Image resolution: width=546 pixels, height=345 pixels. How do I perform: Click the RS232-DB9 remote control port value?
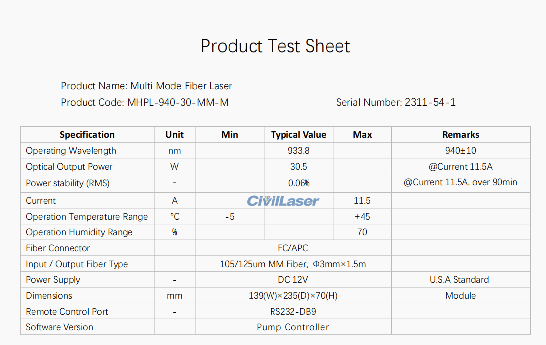[x=293, y=312]
